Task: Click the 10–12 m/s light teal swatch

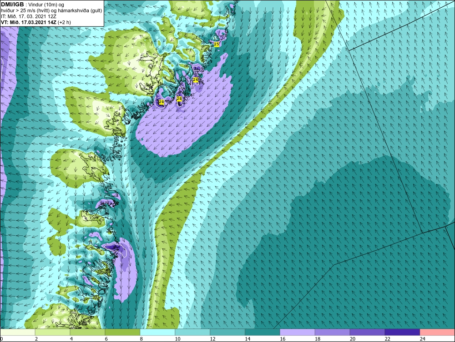Action: pos(192,332)
